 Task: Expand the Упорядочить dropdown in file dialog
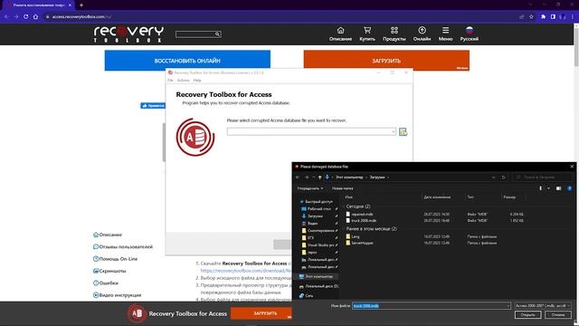click(310, 188)
